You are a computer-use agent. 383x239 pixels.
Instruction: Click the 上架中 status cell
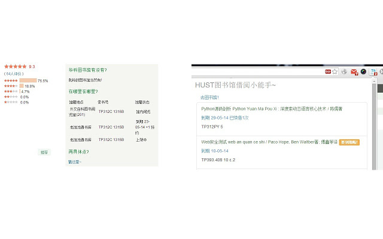point(141,140)
